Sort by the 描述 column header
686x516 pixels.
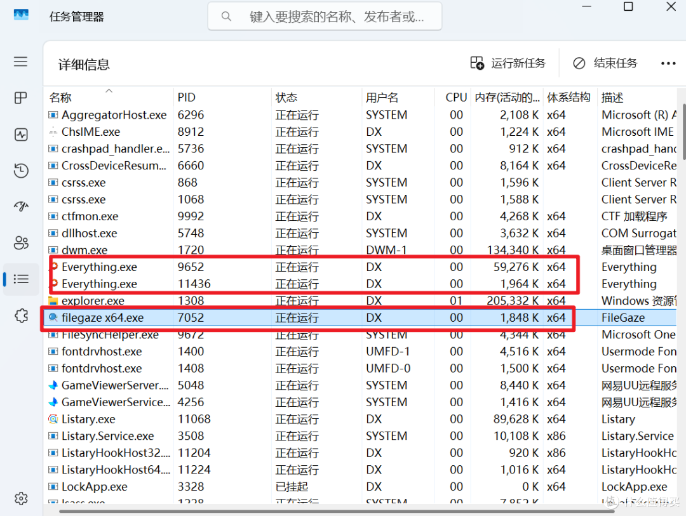(x=637, y=97)
